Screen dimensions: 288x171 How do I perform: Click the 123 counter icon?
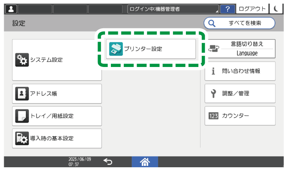coord(213,116)
